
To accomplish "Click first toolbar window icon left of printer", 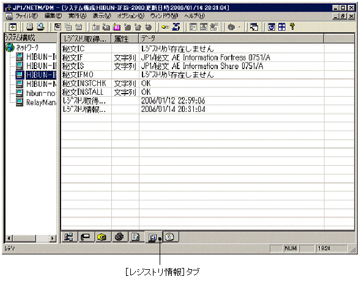I will pos(13,27).
